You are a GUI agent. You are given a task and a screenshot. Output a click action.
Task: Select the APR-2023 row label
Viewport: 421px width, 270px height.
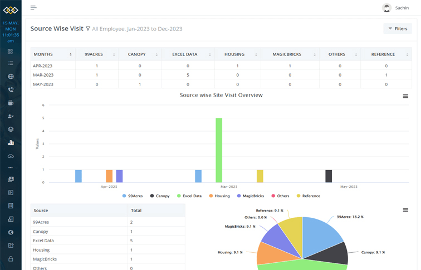pos(42,66)
